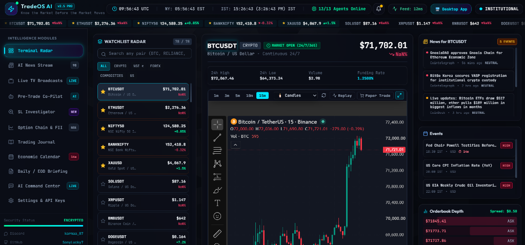Star DOGEUSDT as a favorite
525x245 pixels.
pos(103,239)
